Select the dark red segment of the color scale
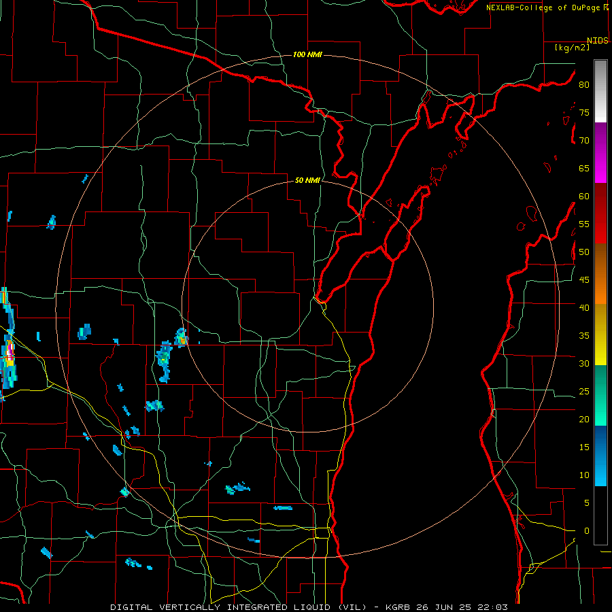The image size is (612, 612). (x=600, y=214)
